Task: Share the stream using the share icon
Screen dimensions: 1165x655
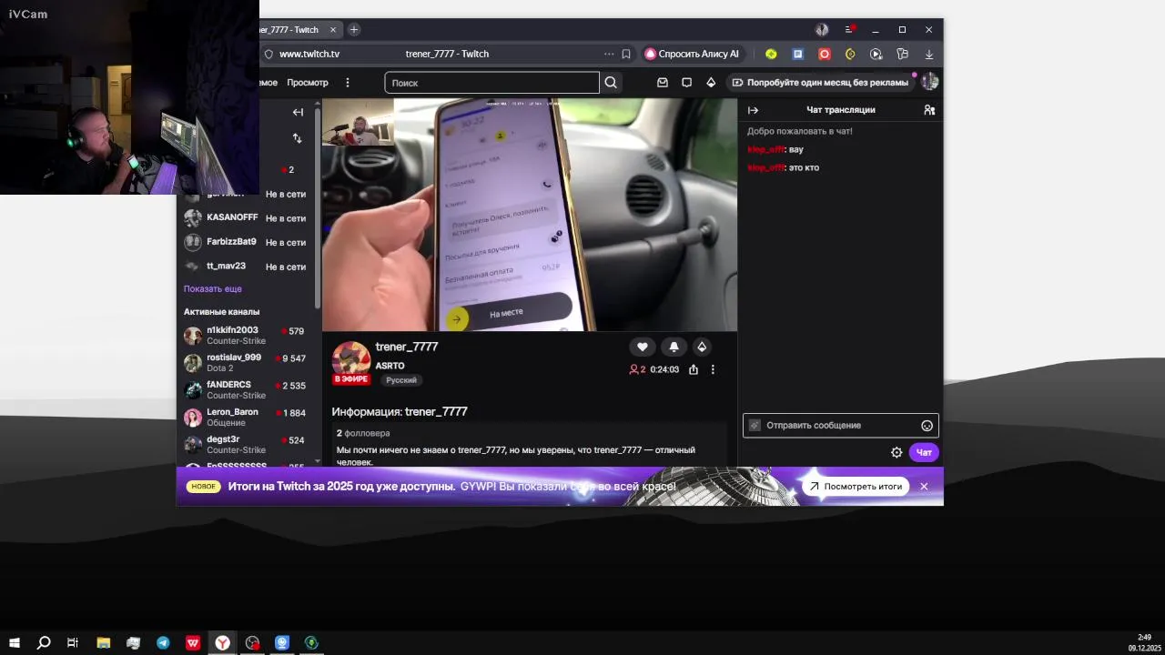Action: pyautogui.click(x=694, y=369)
